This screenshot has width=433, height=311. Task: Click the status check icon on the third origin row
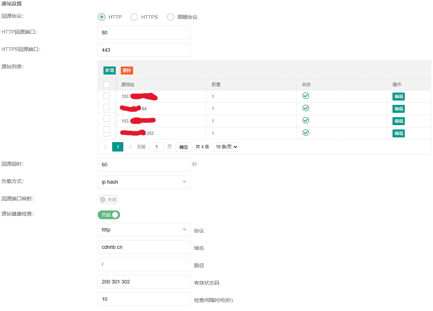click(306, 120)
